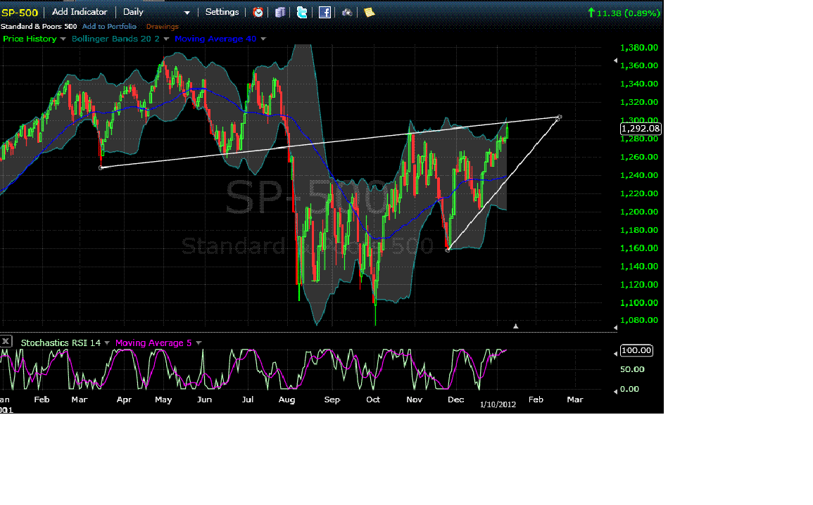Click the 100.00 stochastics scale label
Viewport: 813px width, 505px height.
pos(636,351)
